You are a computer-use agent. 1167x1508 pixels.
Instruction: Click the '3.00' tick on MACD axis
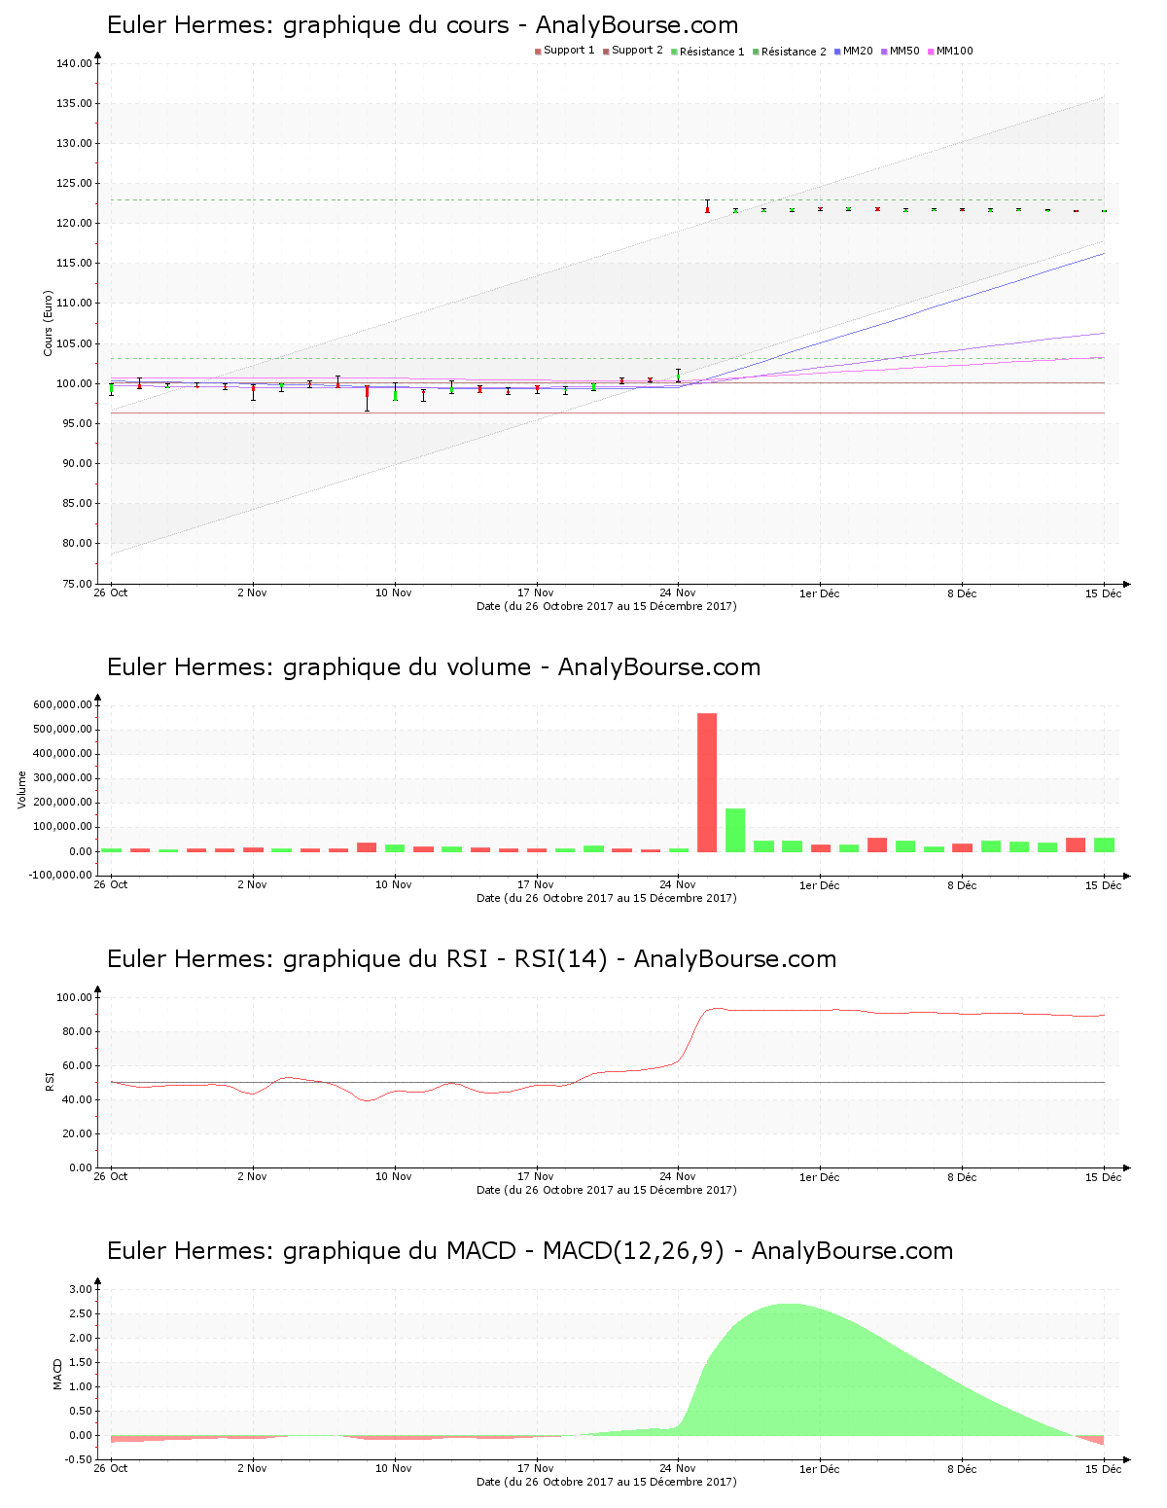point(81,1290)
